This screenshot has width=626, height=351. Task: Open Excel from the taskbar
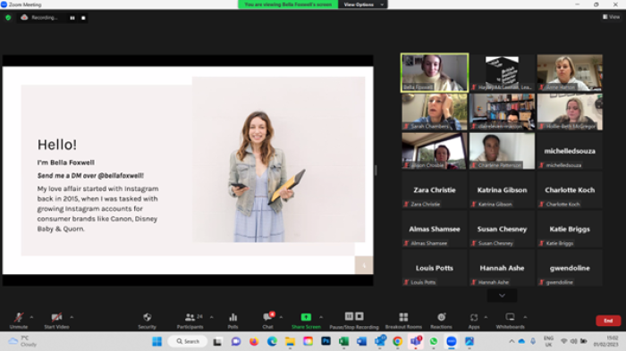(x=343, y=341)
